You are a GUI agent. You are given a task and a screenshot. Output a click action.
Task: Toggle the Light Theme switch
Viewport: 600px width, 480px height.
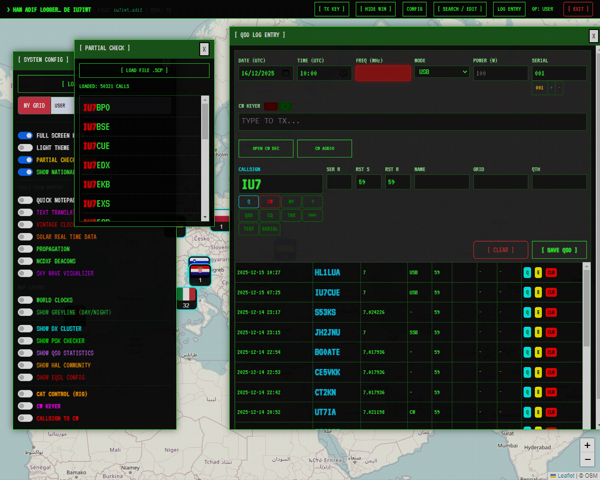click(25, 148)
